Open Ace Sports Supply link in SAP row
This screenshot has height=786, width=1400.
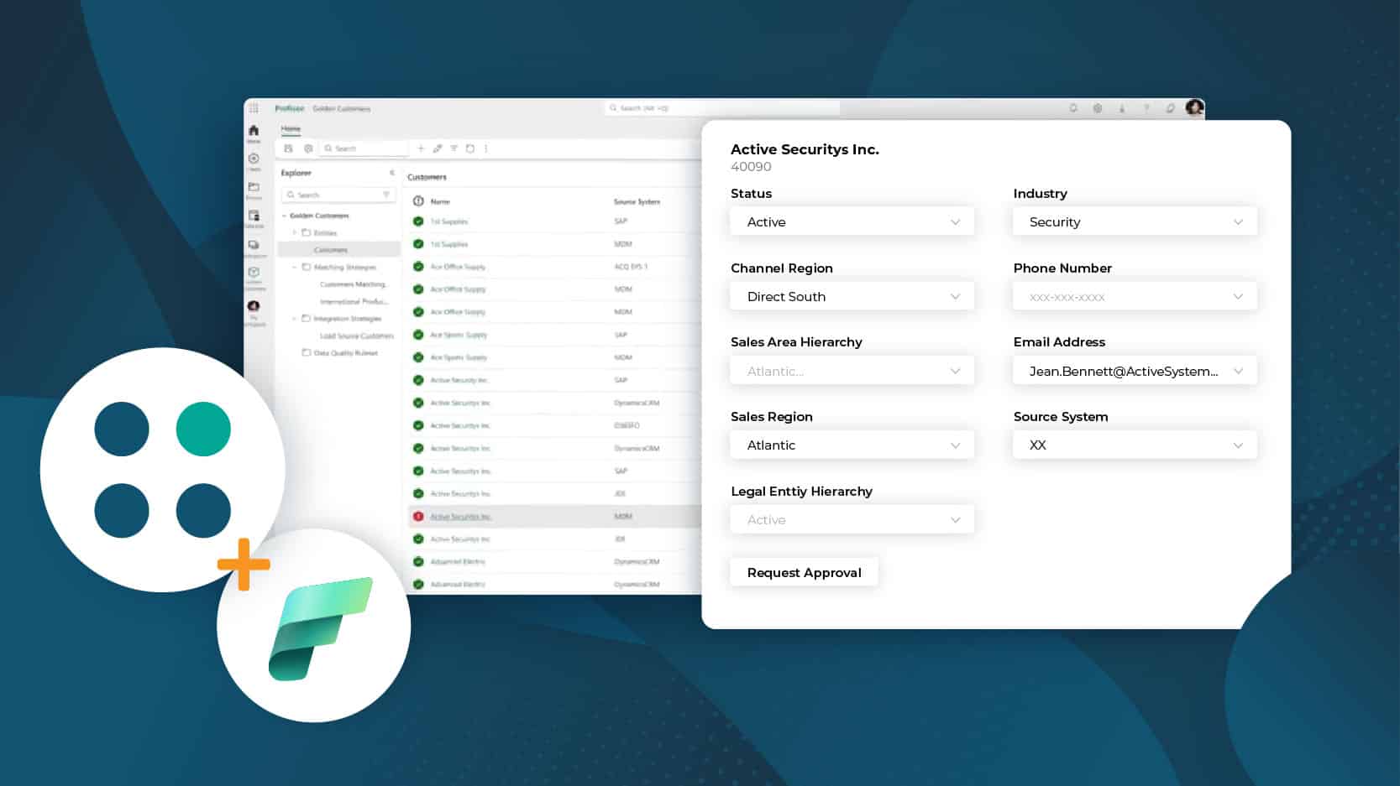click(x=459, y=335)
